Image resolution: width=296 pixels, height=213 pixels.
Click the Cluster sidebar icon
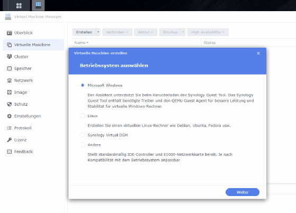pos(9,57)
